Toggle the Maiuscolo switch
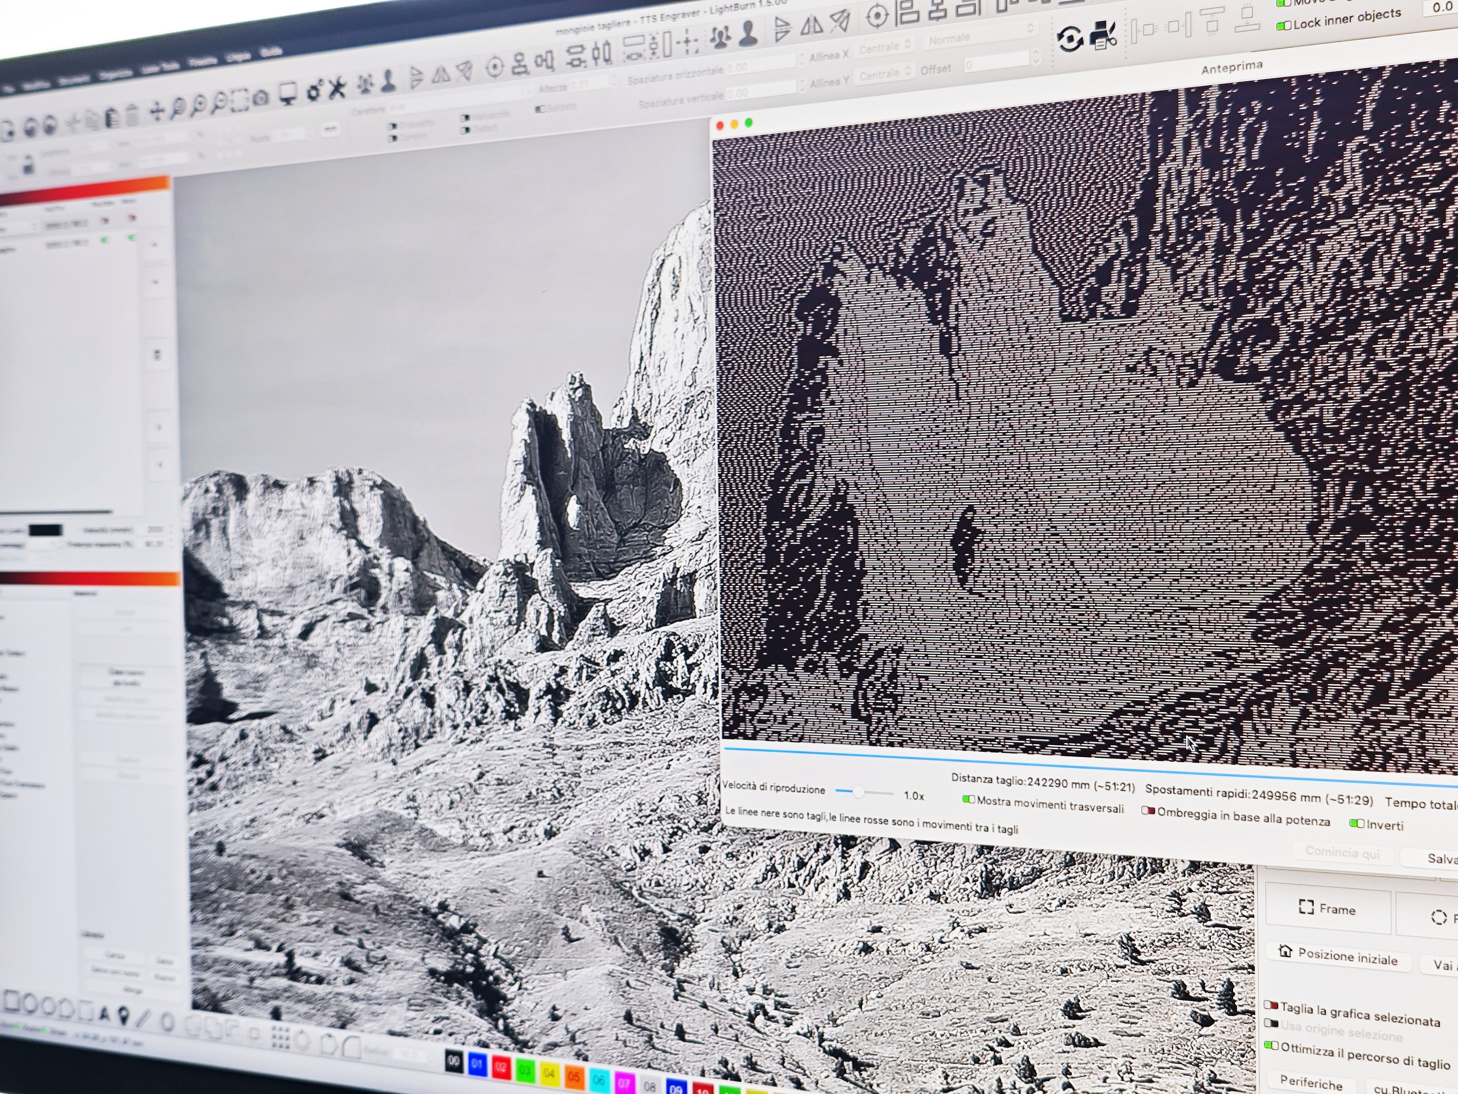Viewport: 1458px width, 1094px height. (465, 118)
